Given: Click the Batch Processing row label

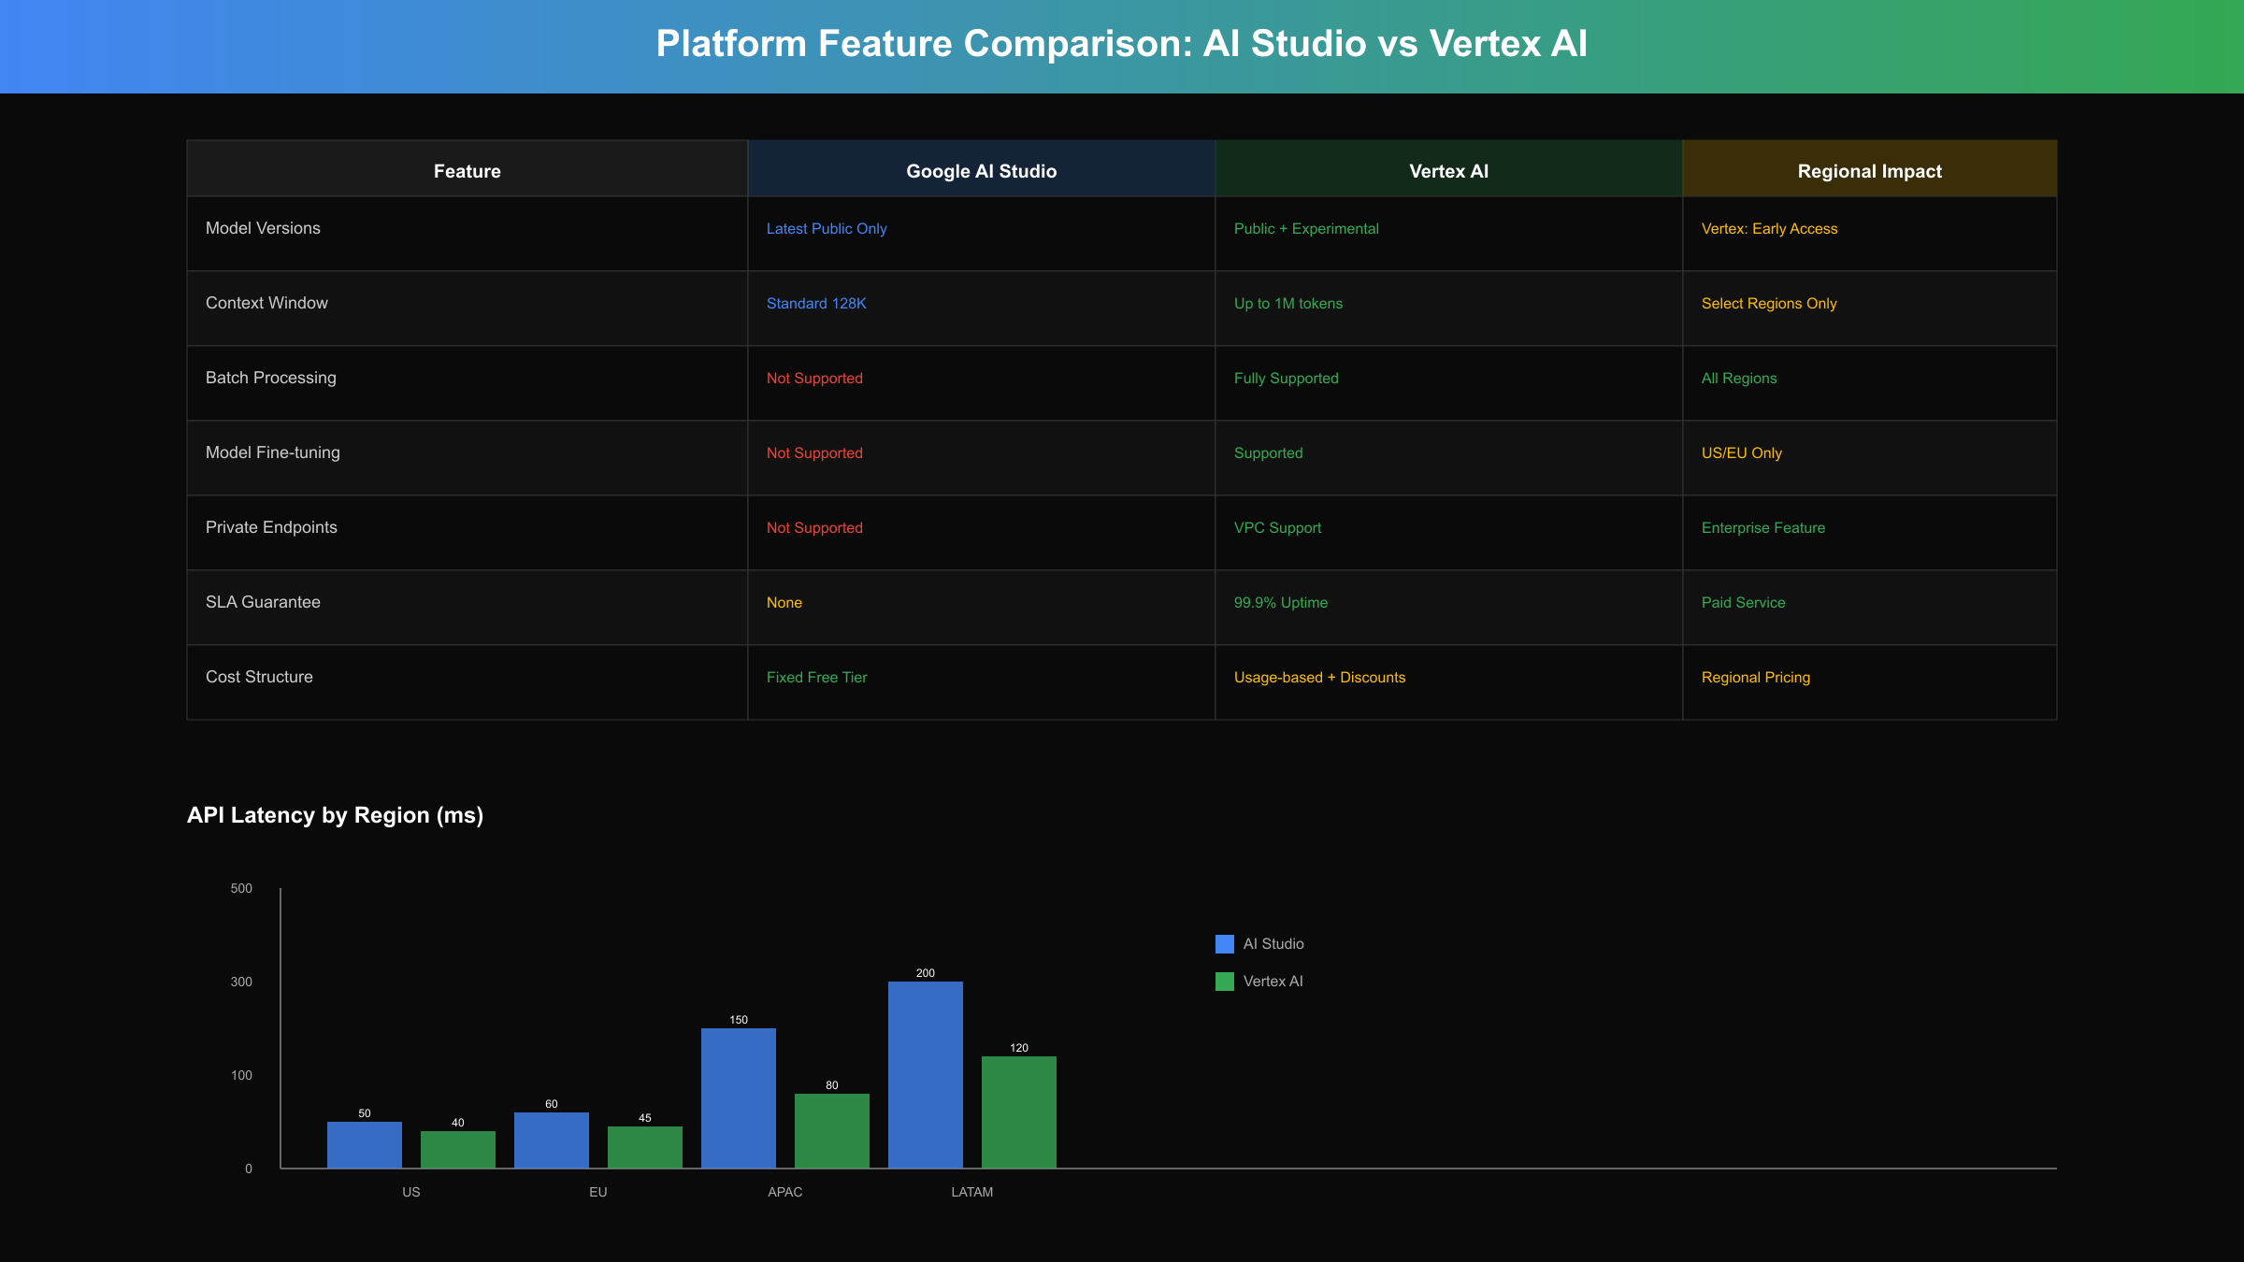Looking at the screenshot, I should click(271, 378).
